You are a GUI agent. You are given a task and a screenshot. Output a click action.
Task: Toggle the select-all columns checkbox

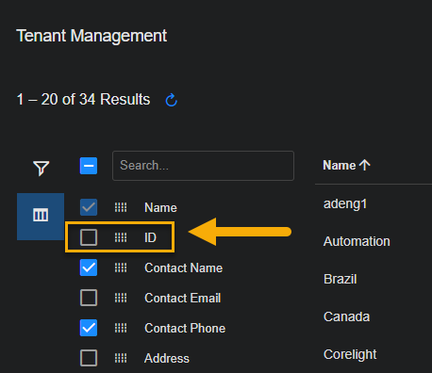(x=89, y=166)
